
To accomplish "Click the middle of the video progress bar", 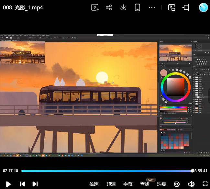I will 107,171.
